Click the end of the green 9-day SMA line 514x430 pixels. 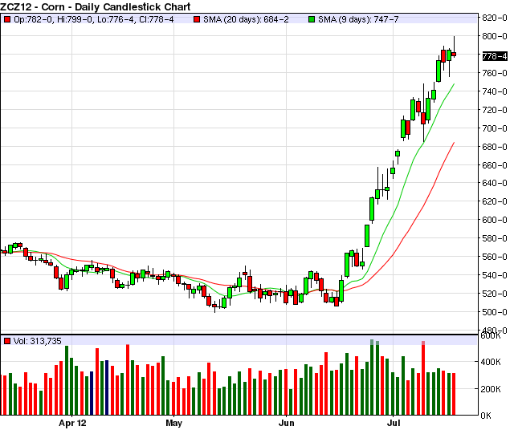454,84
